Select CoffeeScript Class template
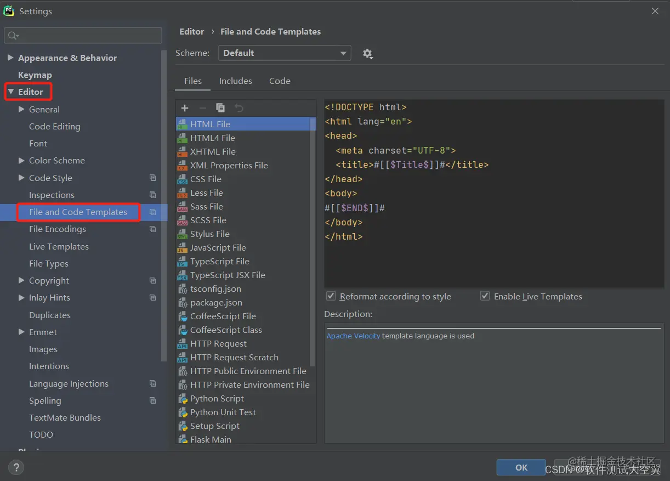The image size is (670, 481). [x=226, y=330]
